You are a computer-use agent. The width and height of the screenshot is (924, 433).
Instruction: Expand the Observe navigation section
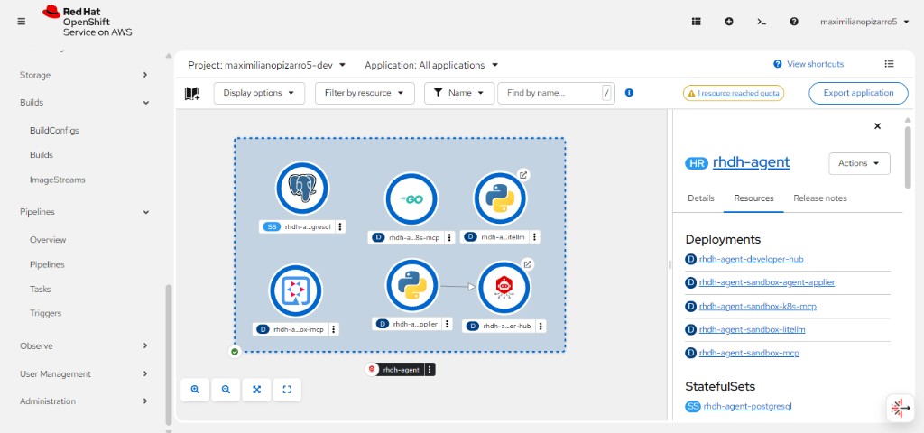pos(83,345)
